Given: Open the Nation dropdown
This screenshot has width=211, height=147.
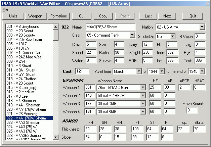Looking at the screenshot, I should (x=202, y=27).
